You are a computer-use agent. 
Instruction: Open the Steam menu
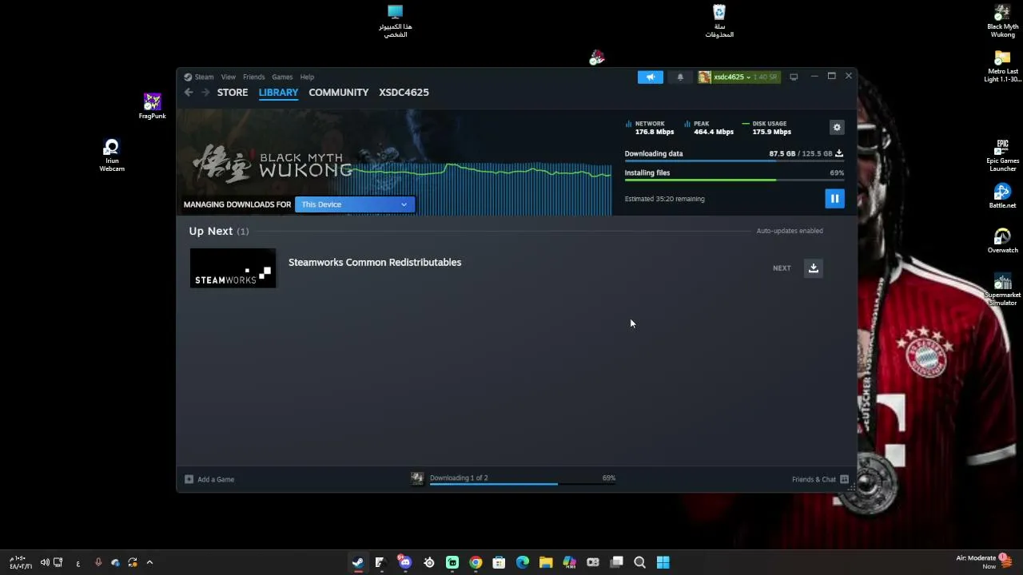[x=204, y=77]
